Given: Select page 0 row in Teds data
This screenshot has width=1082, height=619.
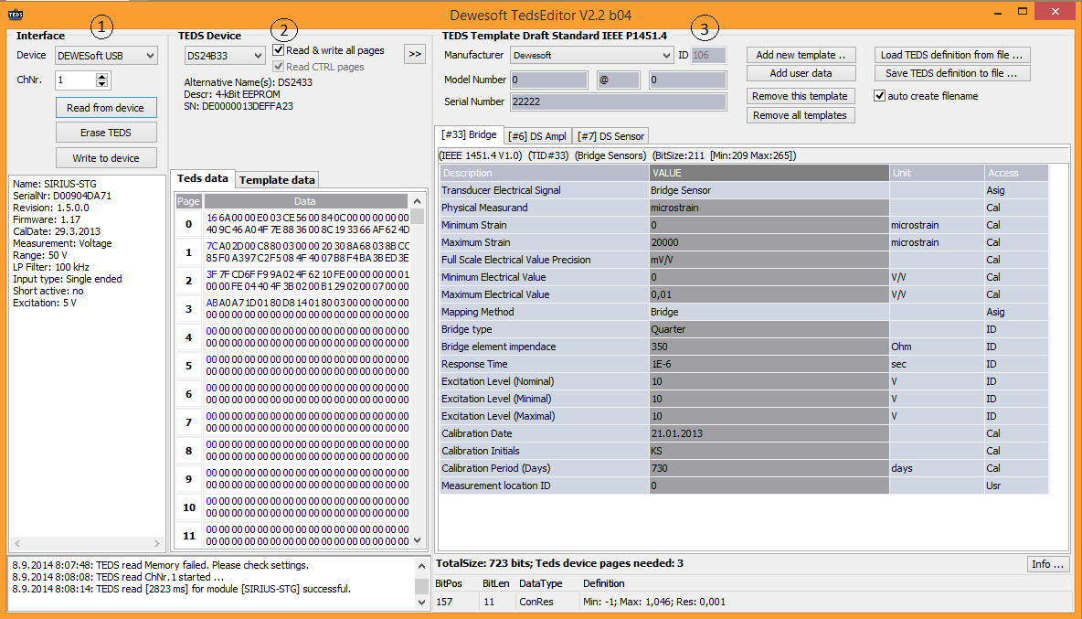Looking at the screenshot, I should pos(292,224).
